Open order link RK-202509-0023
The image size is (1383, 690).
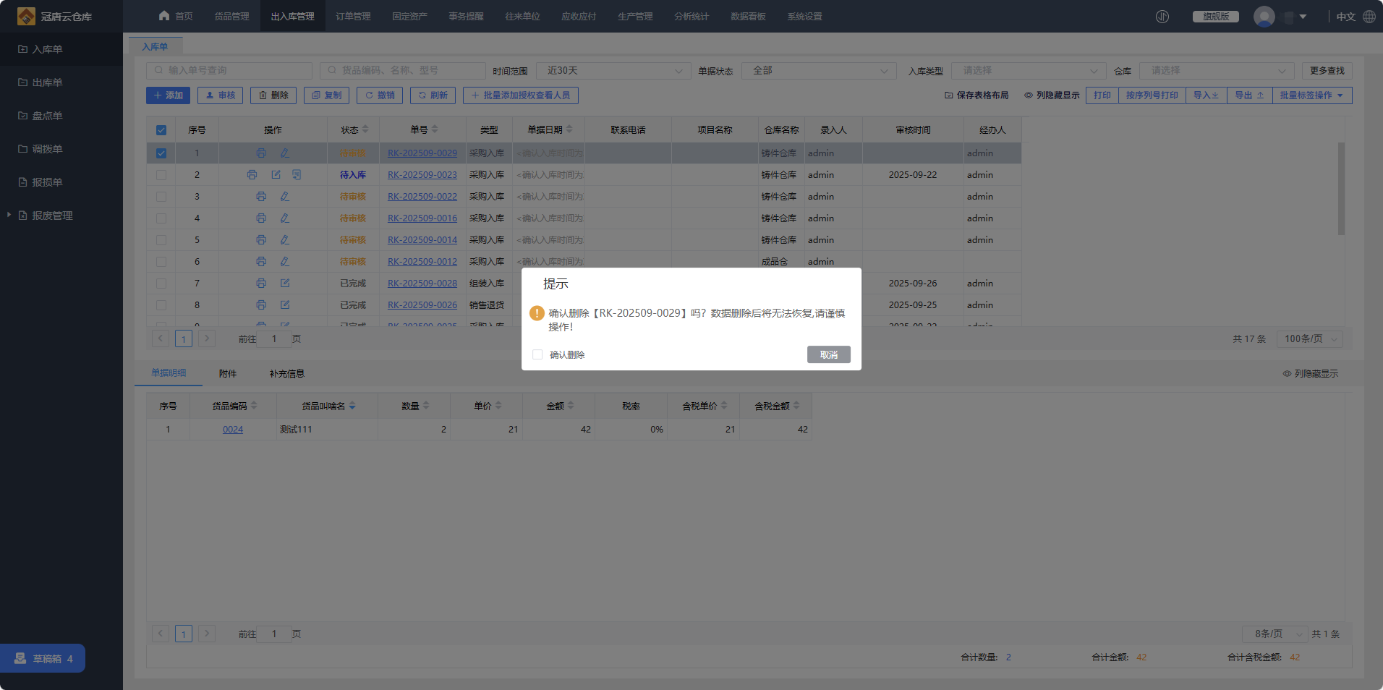(x=422, y=175)
